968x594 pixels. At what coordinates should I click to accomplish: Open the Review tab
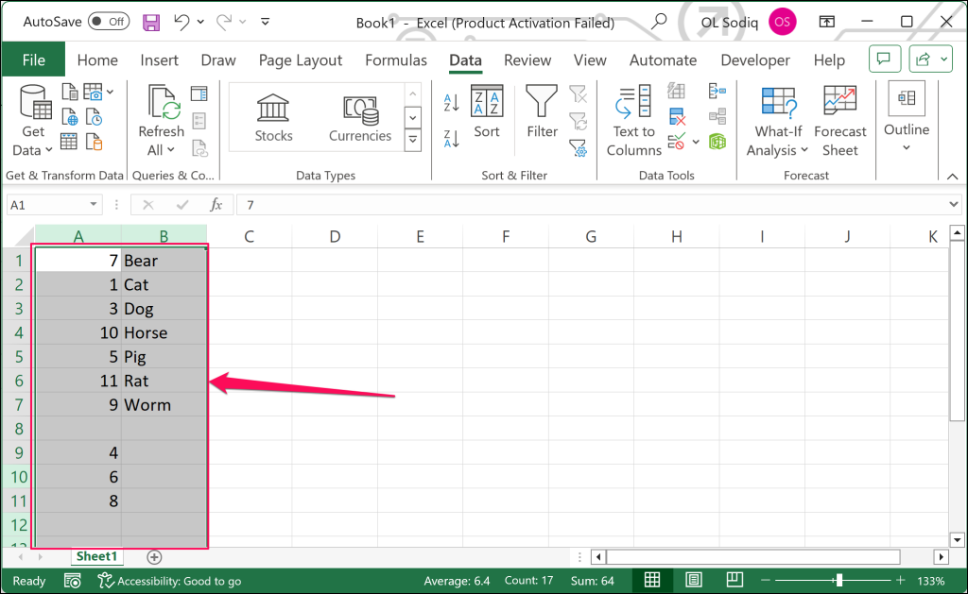pos(527,59)
